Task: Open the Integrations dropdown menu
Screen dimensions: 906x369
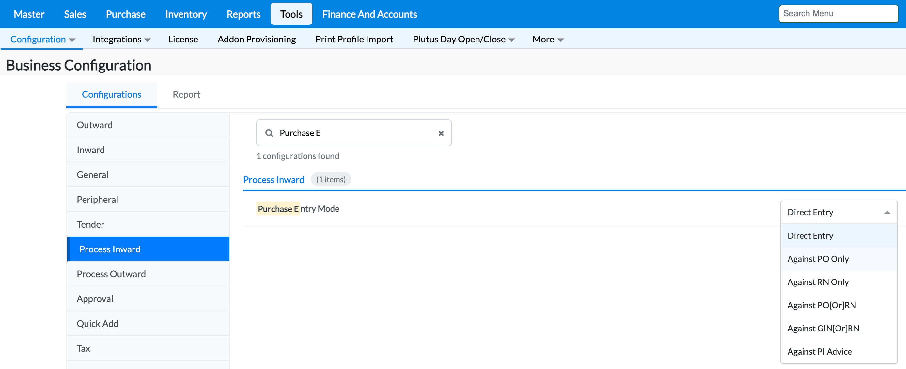Action: click(x=121, y=40)
